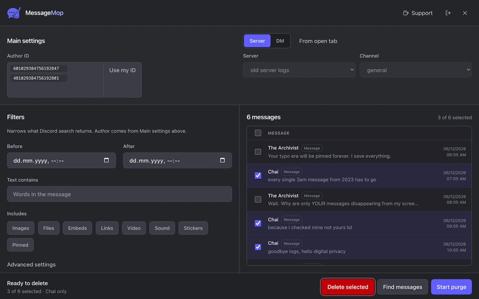The width and height of the screenshot is (479, 299).
Task: Uncheck the 'goodbye logs, hello digital privacy' checkbox
Action: pyautogui.click(x=258, y=247)
